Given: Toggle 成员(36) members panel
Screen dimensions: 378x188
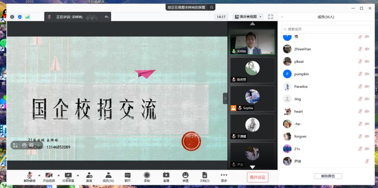Looking at the screenshot, I should tap(108, 177).
